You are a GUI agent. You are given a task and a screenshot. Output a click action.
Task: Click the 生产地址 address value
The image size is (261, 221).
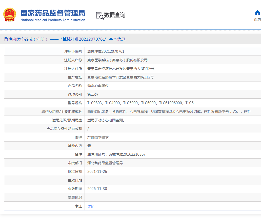pos(121,77)
